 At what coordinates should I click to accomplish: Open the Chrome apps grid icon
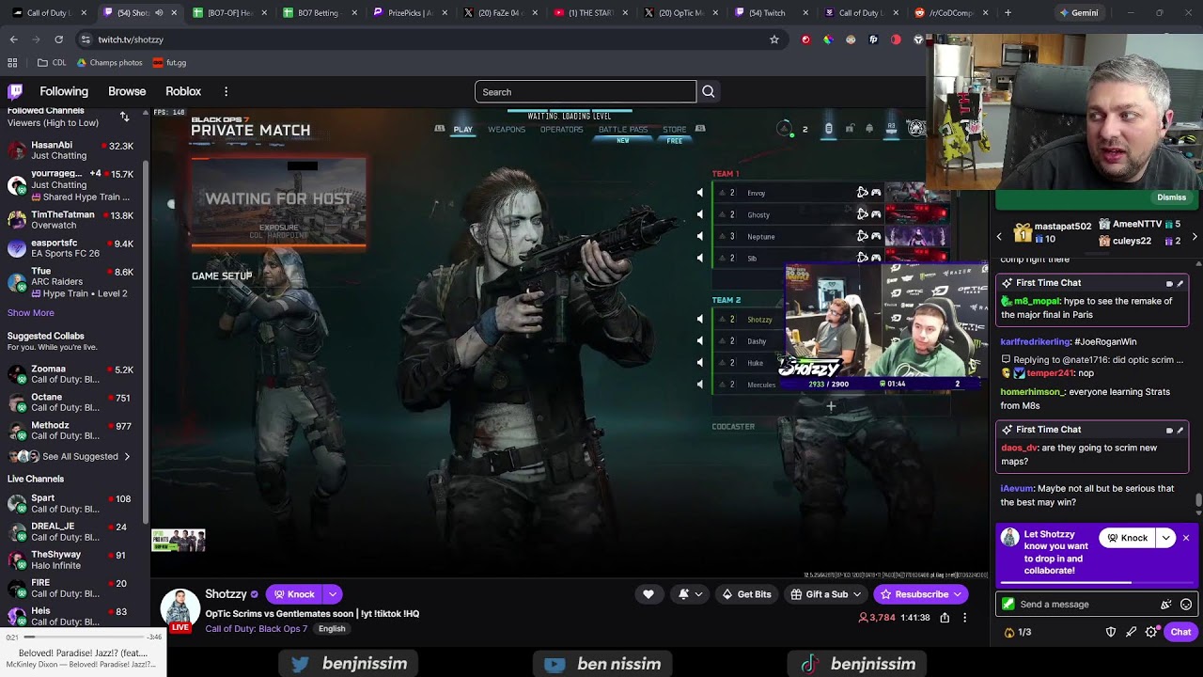pos(12,63)
